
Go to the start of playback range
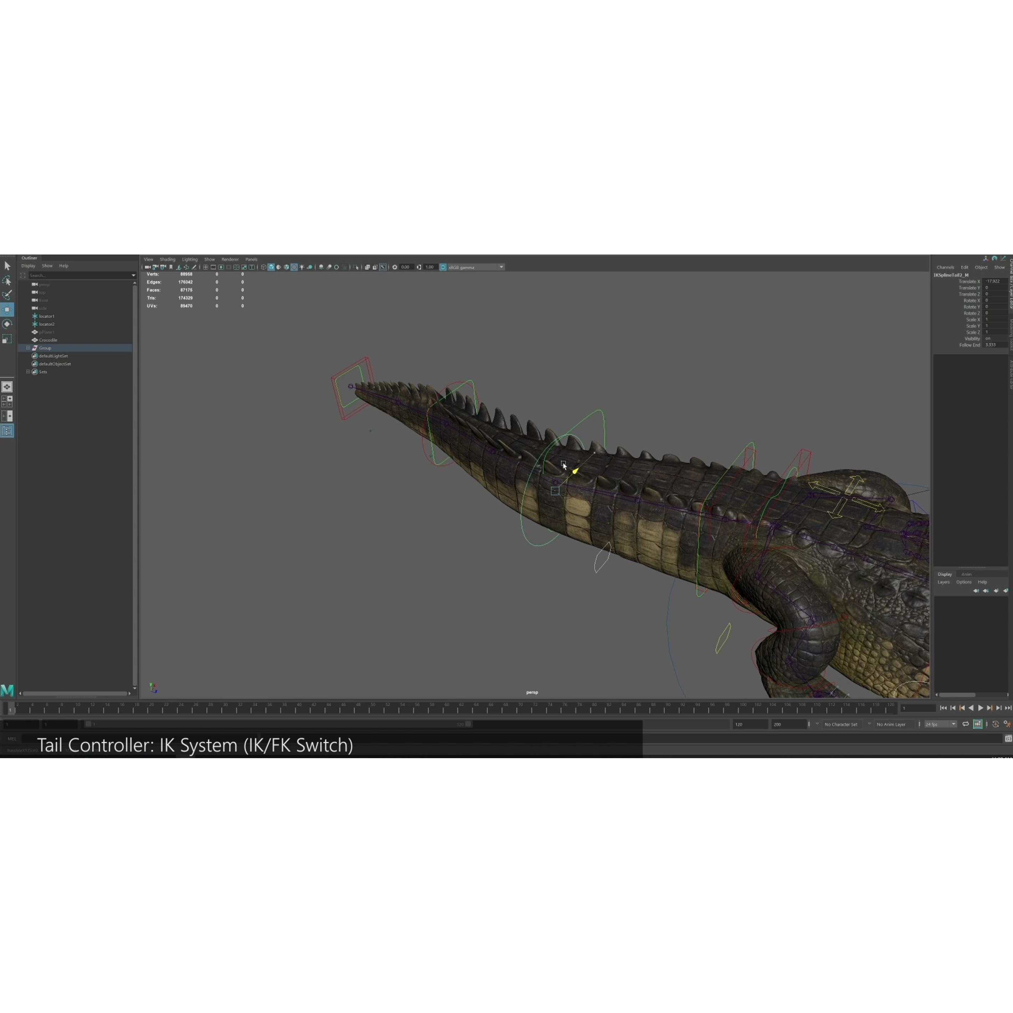[x=943, y=708]
